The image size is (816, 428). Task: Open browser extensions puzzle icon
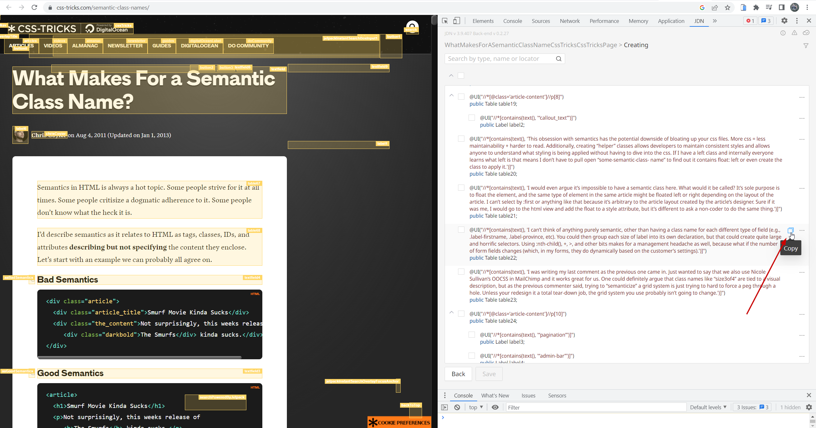(756, 8)
